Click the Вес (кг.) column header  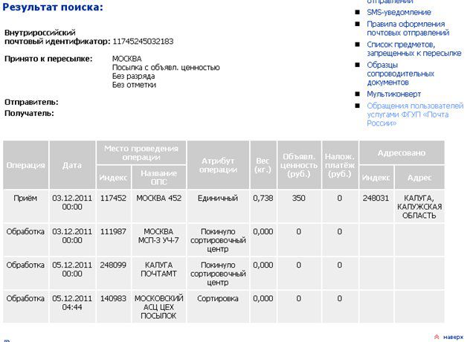(x=263, y=165)
